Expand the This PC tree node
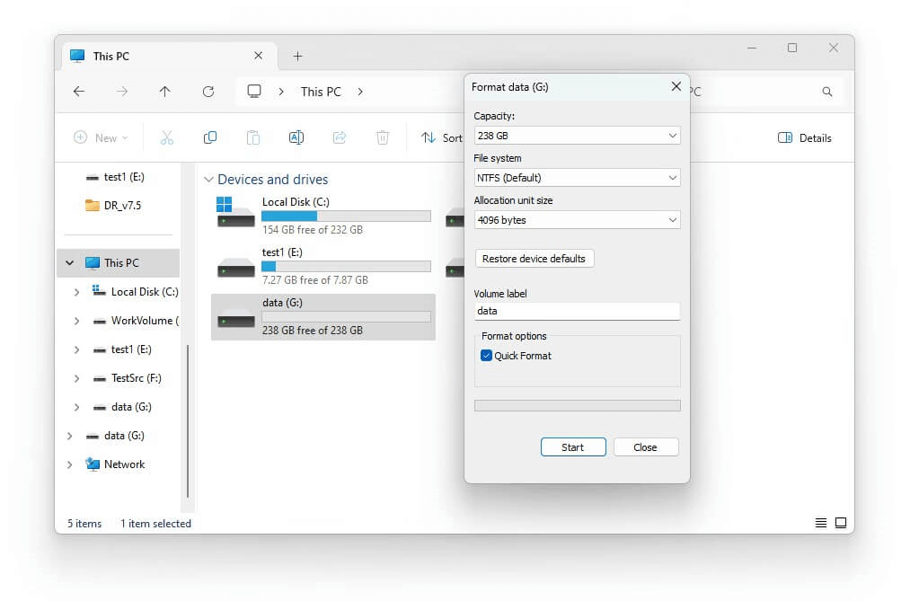919x601 pixels. [69, 262]
